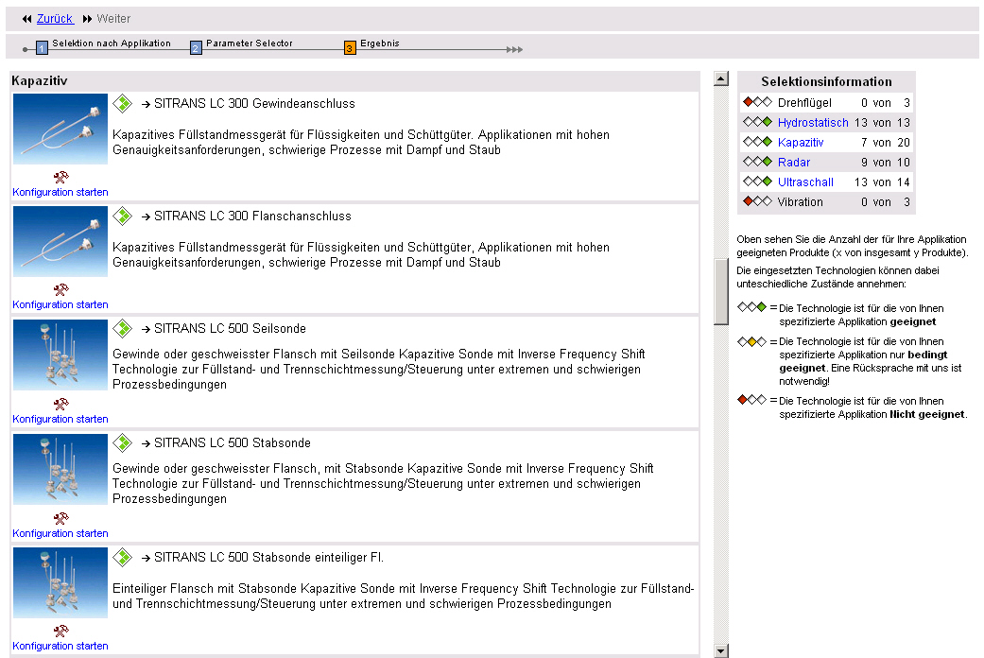Start configuration for LC 500 Seilsonde
Viewport: 984px width, 658px height.
[x=60, y=419]
